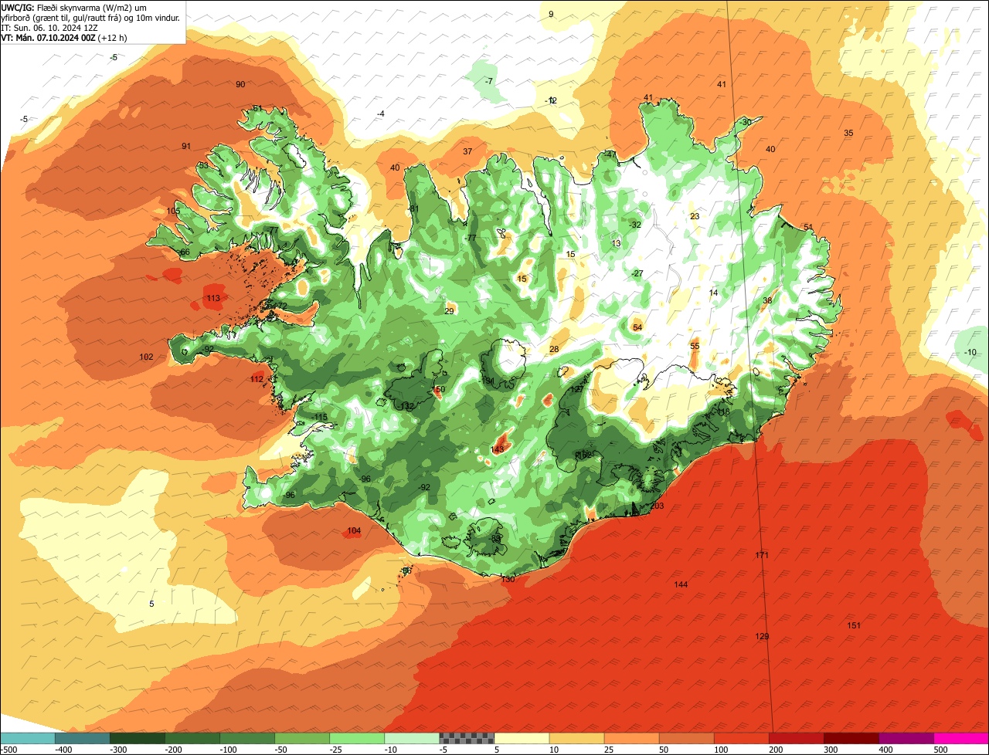
Task: Click the light orange 25 to 50 swatch
Action: (x=631, y=737)
